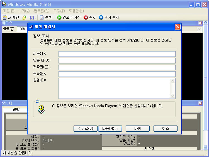Pause encoding with the blue pause icon
Screen dimensions: 209x157
pyautogui.click(x=101, y=18)
